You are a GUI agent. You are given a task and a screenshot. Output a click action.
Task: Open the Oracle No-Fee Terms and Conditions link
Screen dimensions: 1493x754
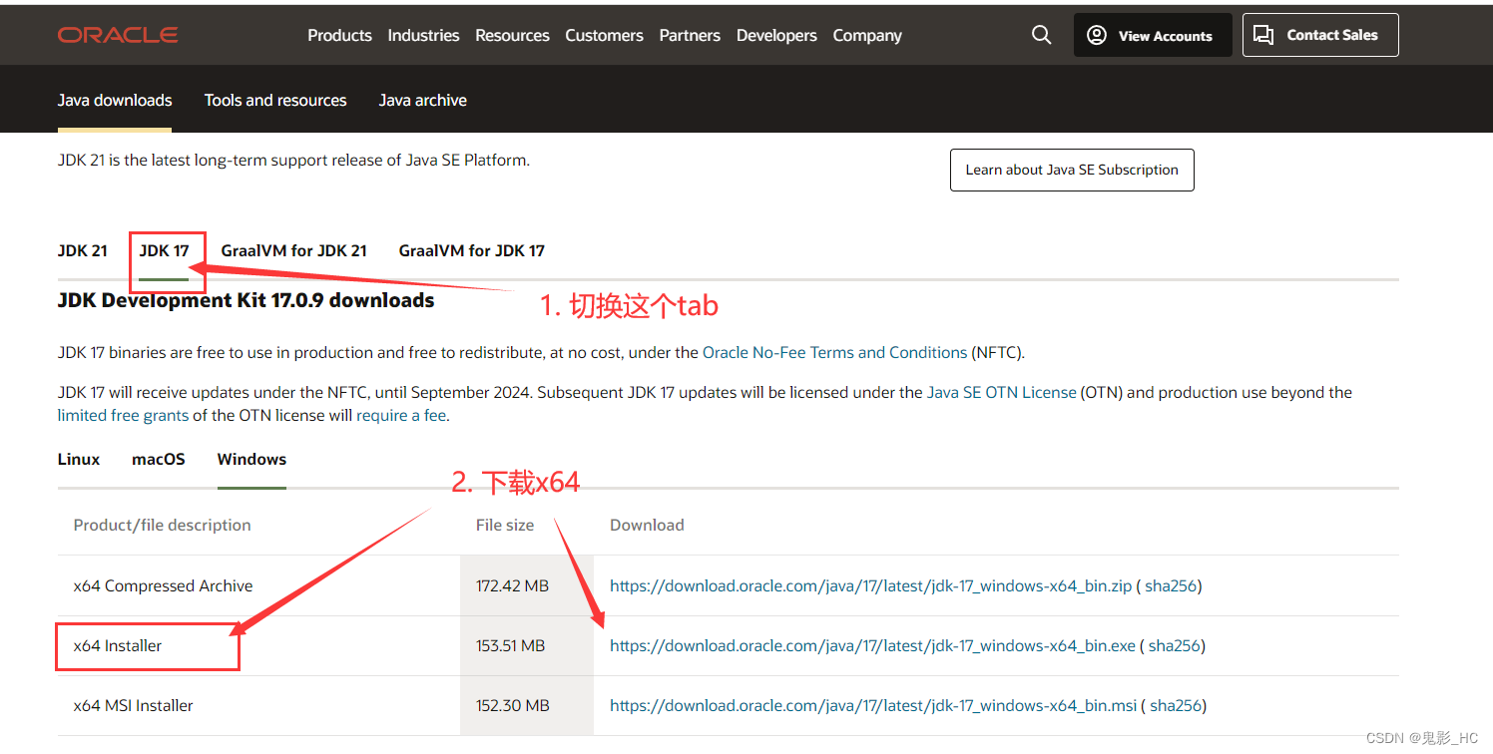(x=832, y=352)
